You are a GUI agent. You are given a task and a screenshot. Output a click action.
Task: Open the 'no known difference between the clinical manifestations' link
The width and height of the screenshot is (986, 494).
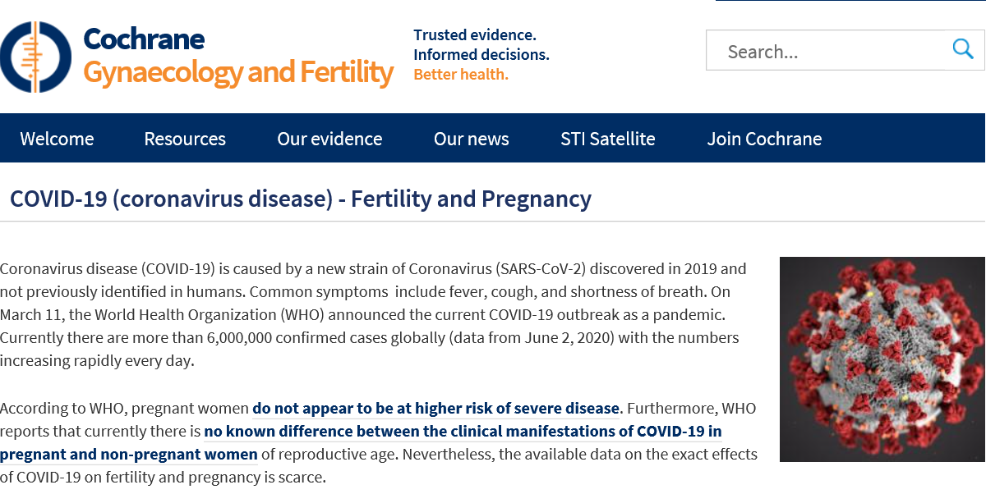click(463, 431)
